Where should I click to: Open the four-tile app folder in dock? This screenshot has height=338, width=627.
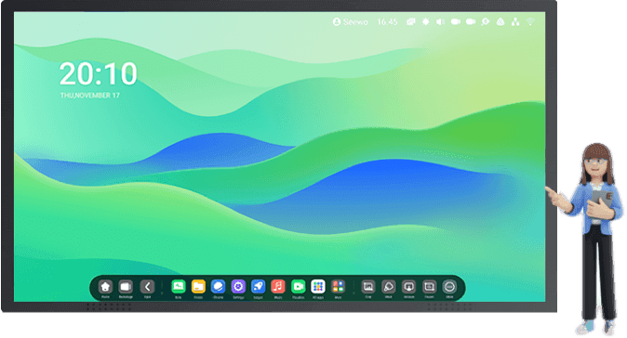coord(338,287)
